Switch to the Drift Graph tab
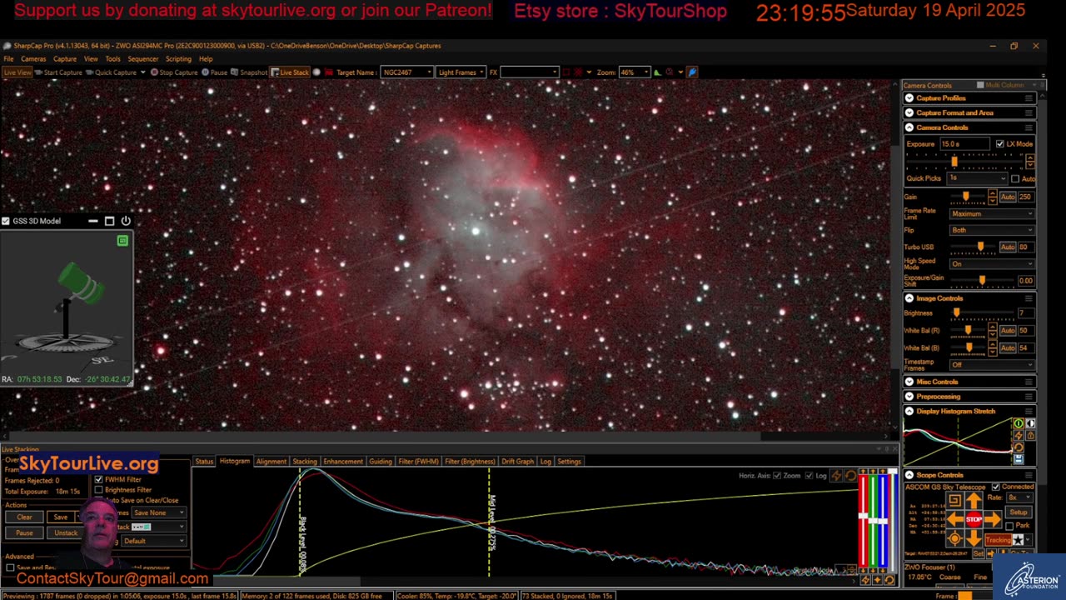 tap(517, 462)
